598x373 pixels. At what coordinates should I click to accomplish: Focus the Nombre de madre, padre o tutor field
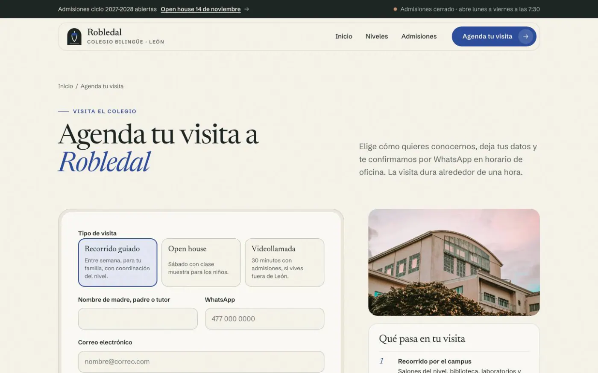pyautogui.click(x=138, y=319)
